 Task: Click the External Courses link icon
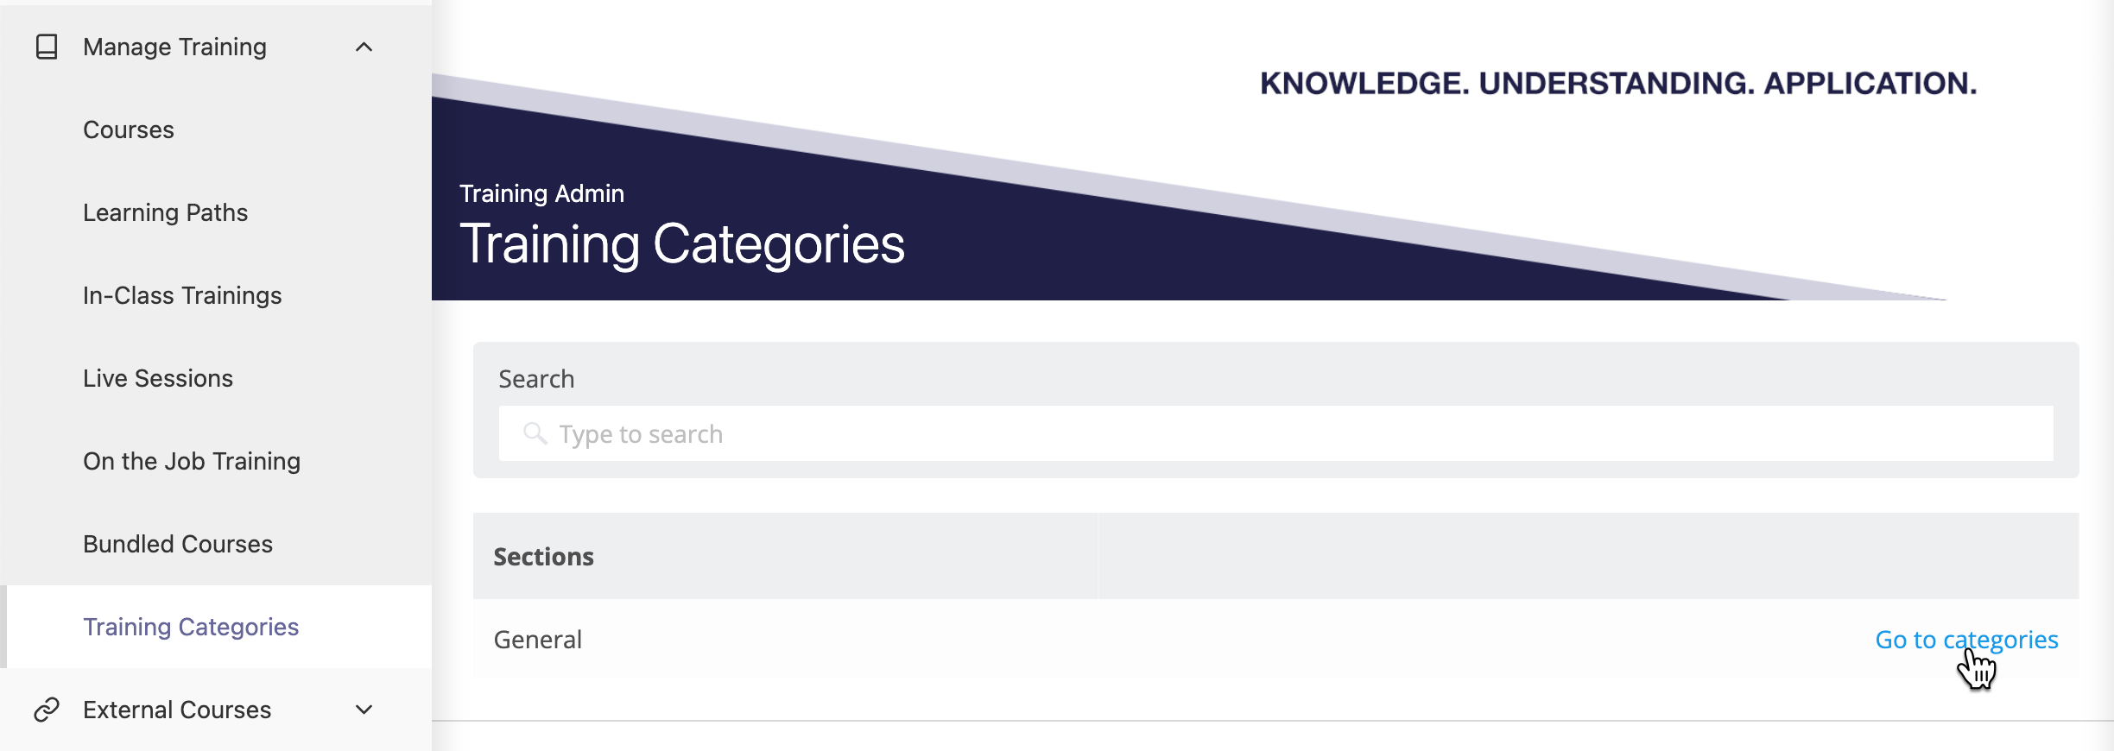(x=47, y=710)
